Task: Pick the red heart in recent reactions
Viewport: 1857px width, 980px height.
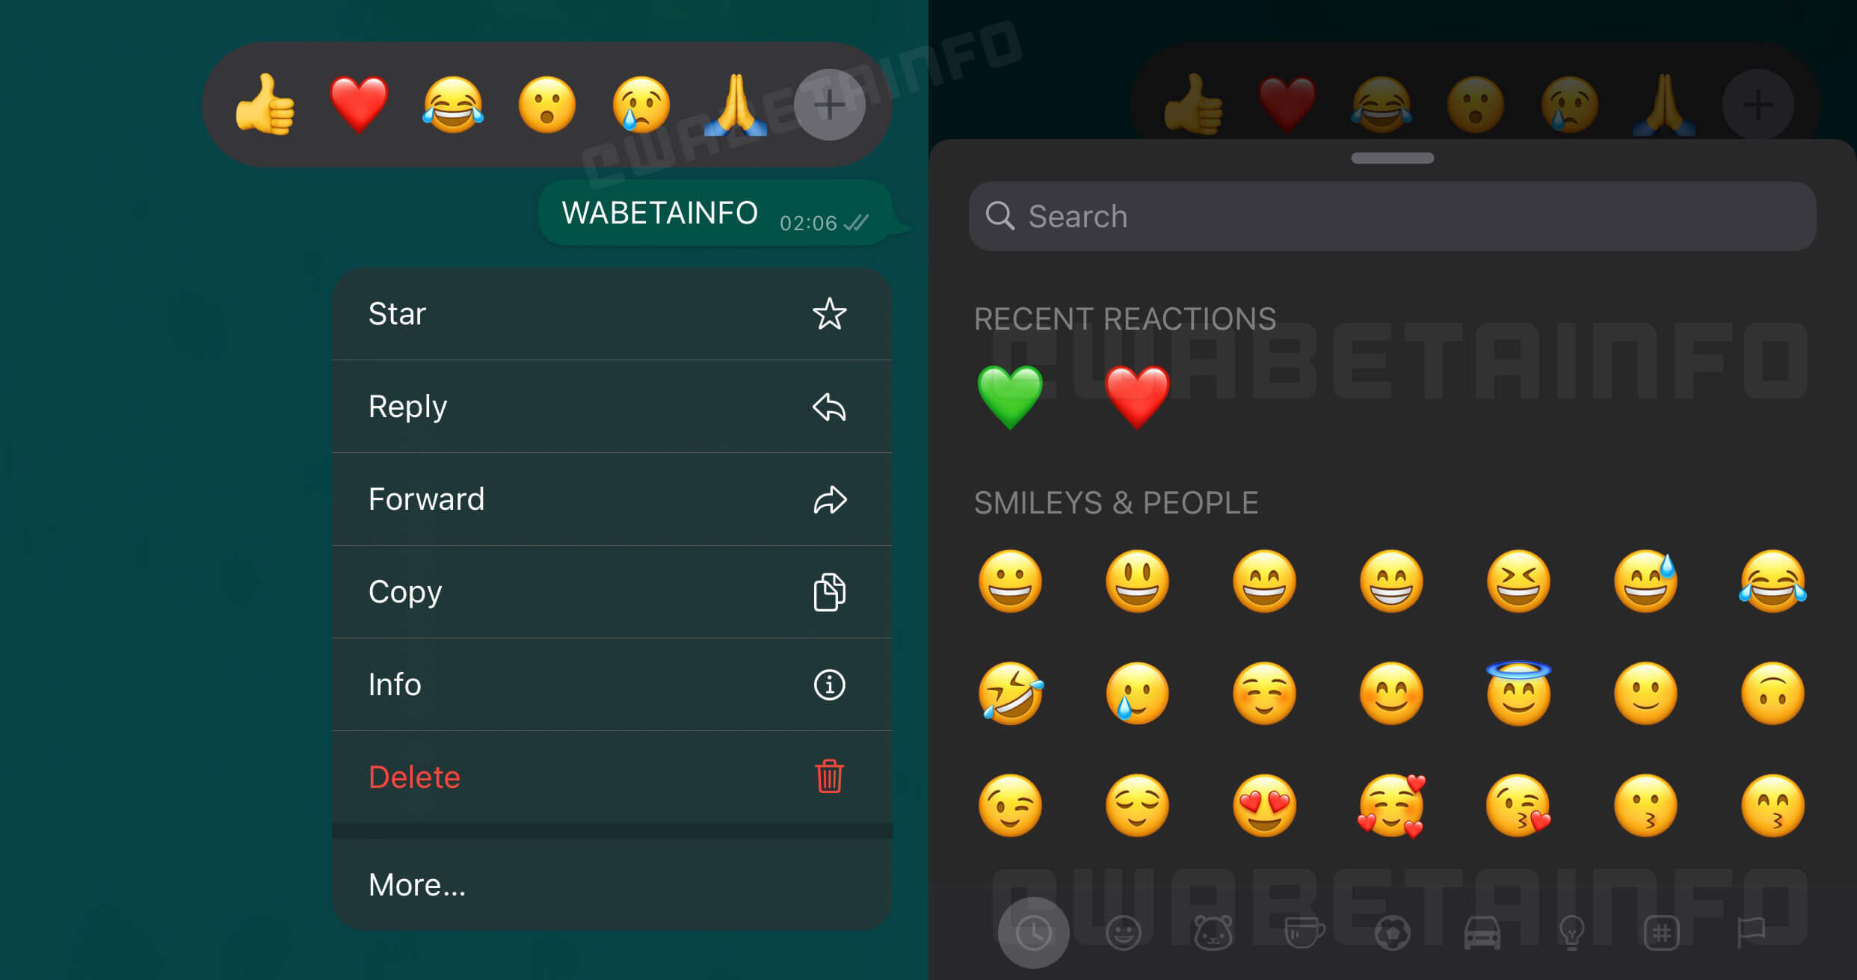Action: pyautogui.click(x=1137, y=396)
